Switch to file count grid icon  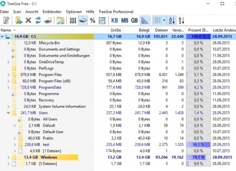coord(102,20)
